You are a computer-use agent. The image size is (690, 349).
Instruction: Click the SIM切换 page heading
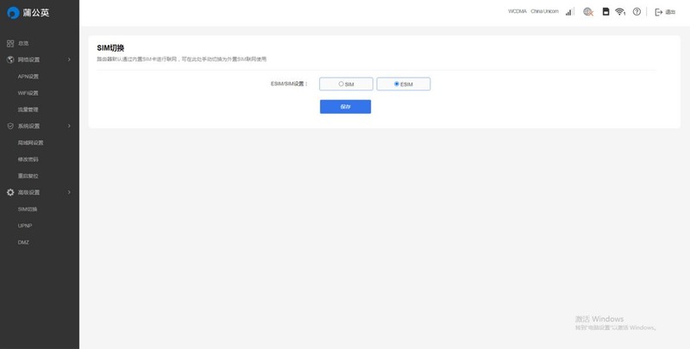110,48
